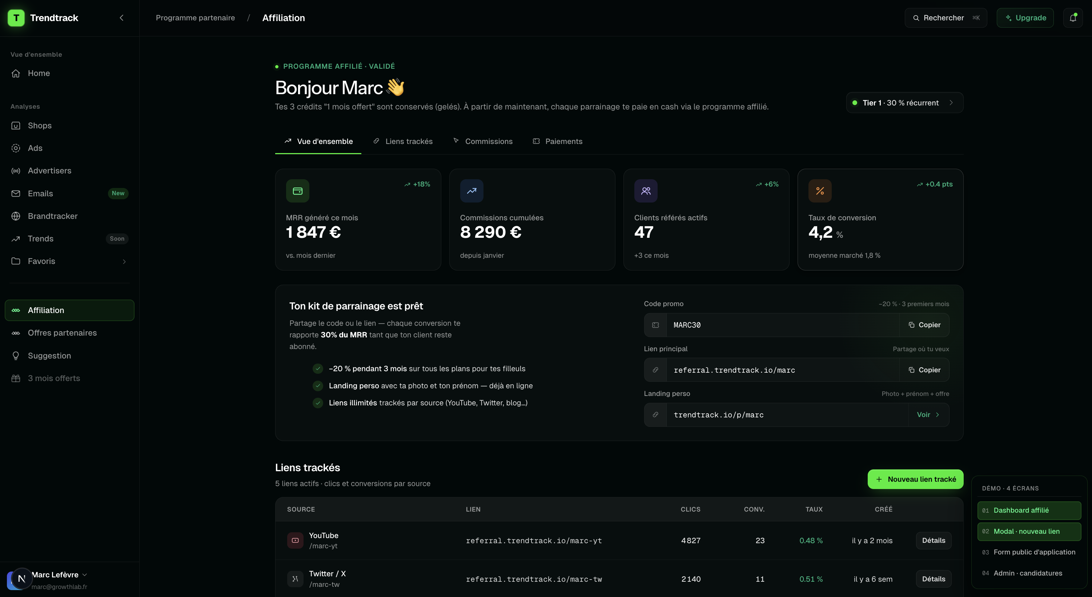Click the Favoris folder icon
Viewport: 1092px width, 597px height.
click(16, 261)
